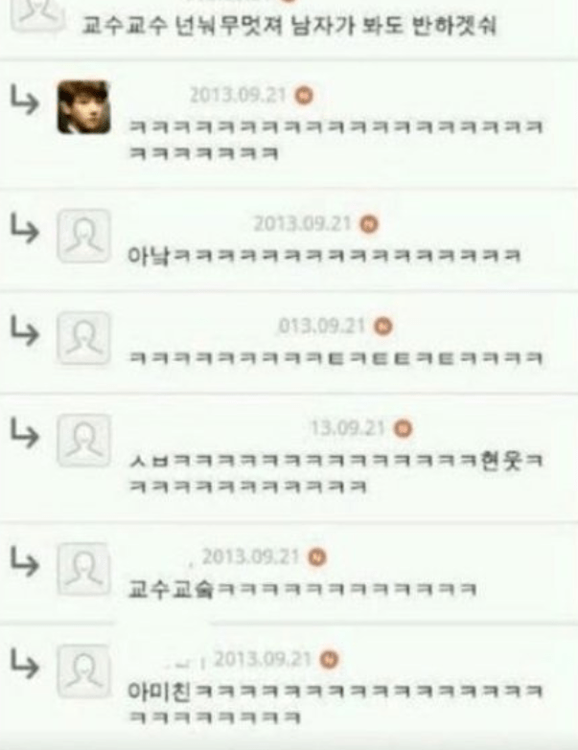Click the orange badge next to the 아낰 reply's date
The image size is (578, 750).
pyautogui.click(x=369, y=224)
